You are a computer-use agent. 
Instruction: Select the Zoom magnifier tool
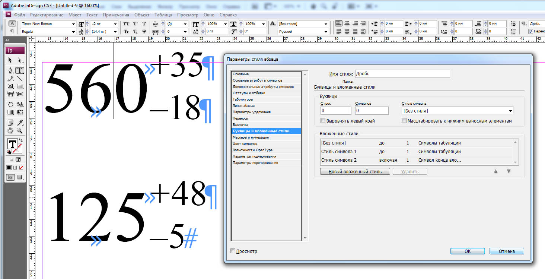click(20, 130)
